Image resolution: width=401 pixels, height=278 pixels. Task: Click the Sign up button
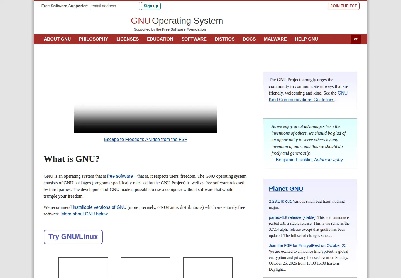pos(151,6)
